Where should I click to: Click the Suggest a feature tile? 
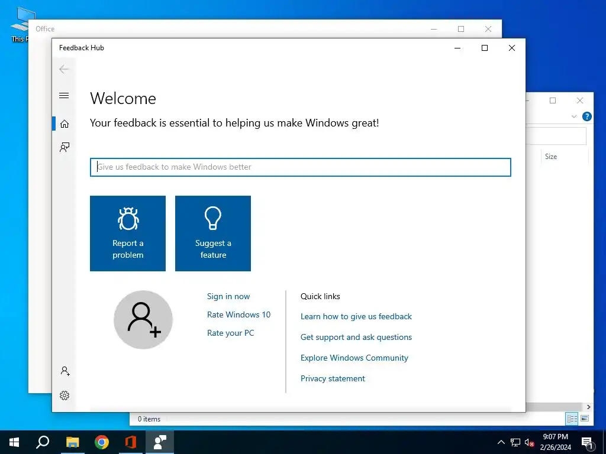tap(213, 234)
